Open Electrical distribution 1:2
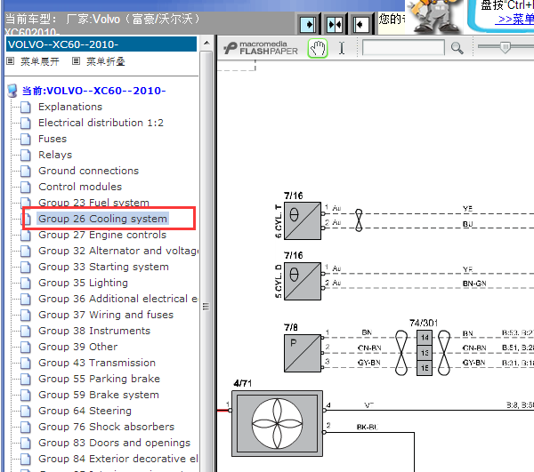 [101, 123]
